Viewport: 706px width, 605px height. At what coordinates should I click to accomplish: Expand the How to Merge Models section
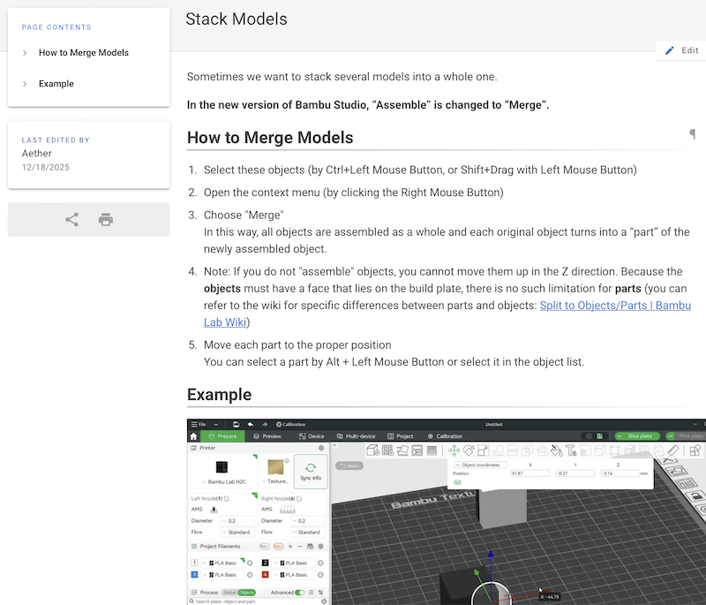(25, 52)
